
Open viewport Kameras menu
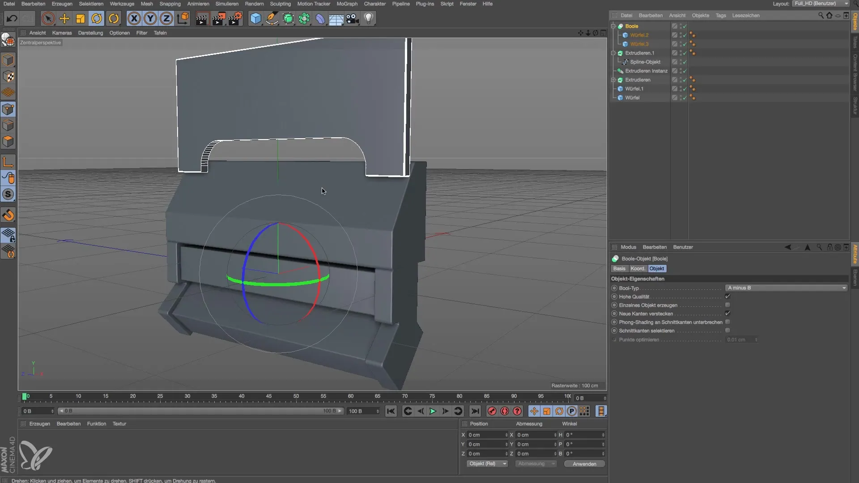tap(62, 33)
